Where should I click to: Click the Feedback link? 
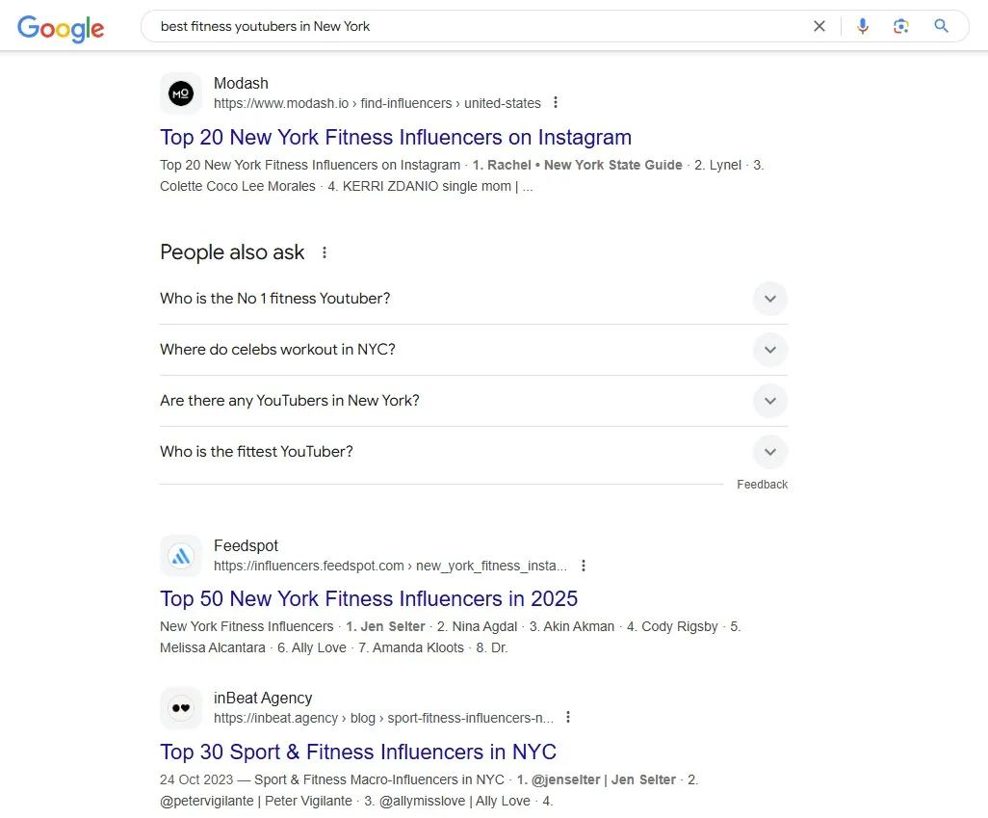tap(762, 484)
